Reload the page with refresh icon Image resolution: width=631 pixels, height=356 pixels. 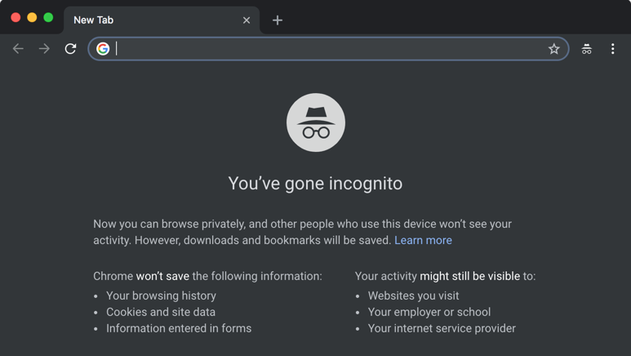point(70,49)
